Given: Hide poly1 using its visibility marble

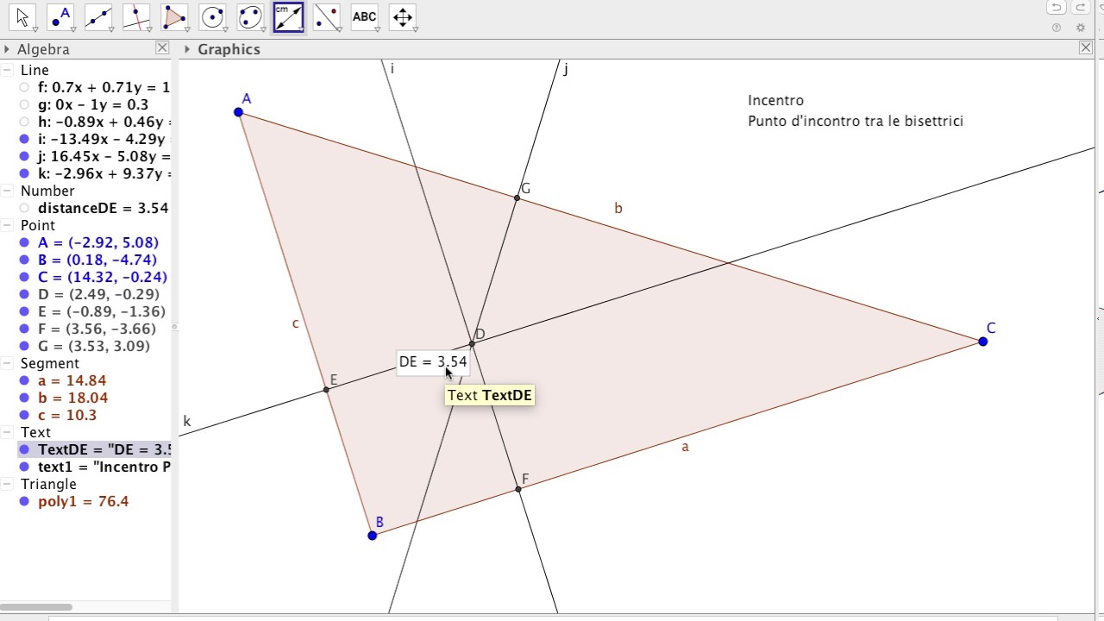Looking at the screenshot, I should pos(24,501).
